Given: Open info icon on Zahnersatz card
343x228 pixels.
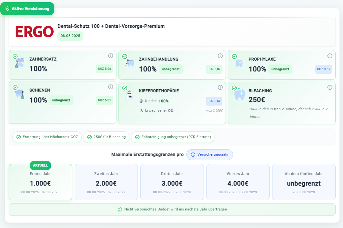Looking at the screenshot, I should point(111,56).
